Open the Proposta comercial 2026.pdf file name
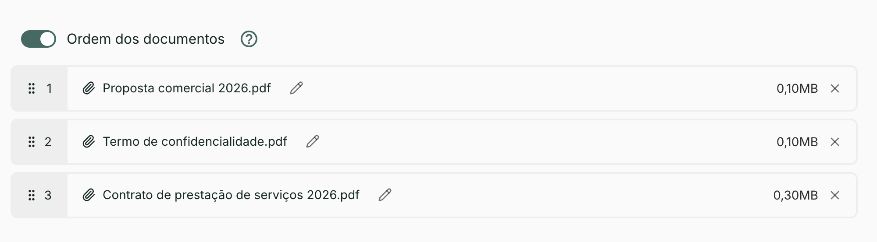877x242 pixels. click(x=187, y=88)
